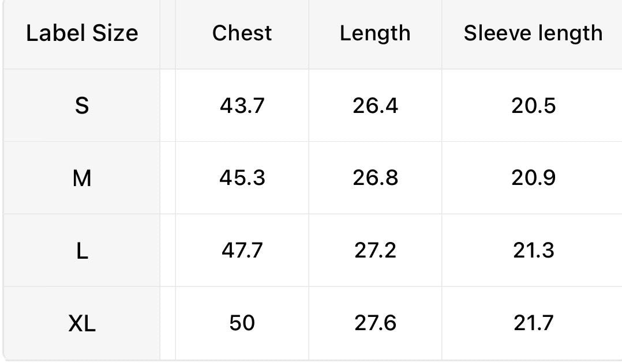Select the M size label cell
Viewport: 622px width, 363px height.
click(82, 178)
